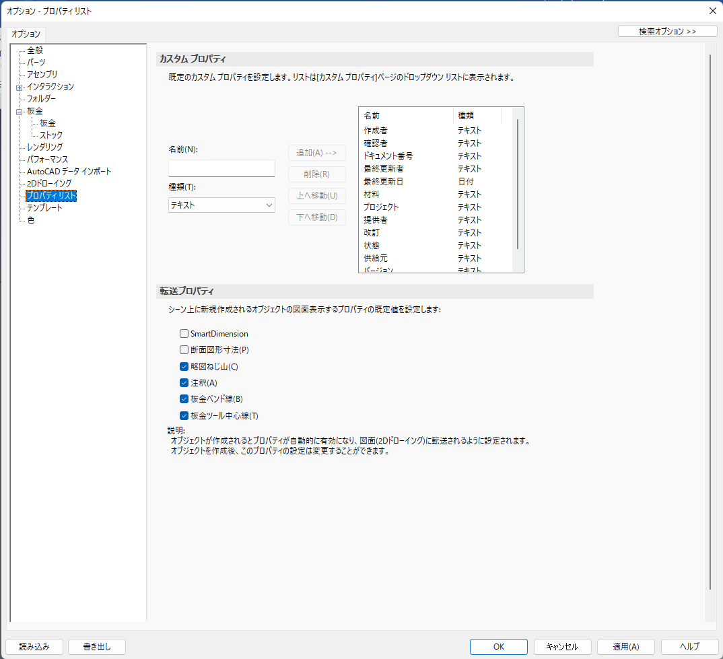This screenshot has width=723, height=659.
Task: Open the 種類(T) dropdown list
Action: point(221,205)
